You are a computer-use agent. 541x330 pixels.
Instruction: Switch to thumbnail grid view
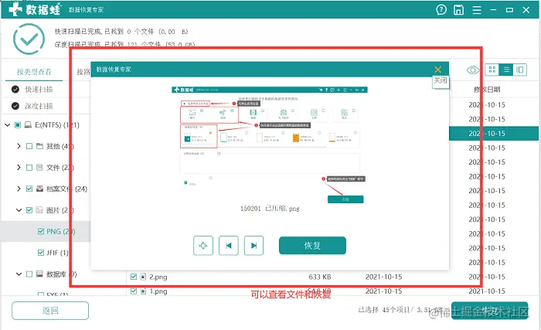click(492, 70)
